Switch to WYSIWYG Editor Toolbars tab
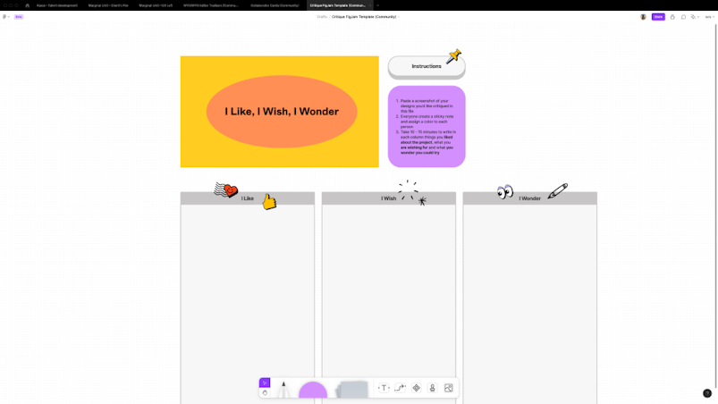The image size is (718, 404). click(211, 5)
